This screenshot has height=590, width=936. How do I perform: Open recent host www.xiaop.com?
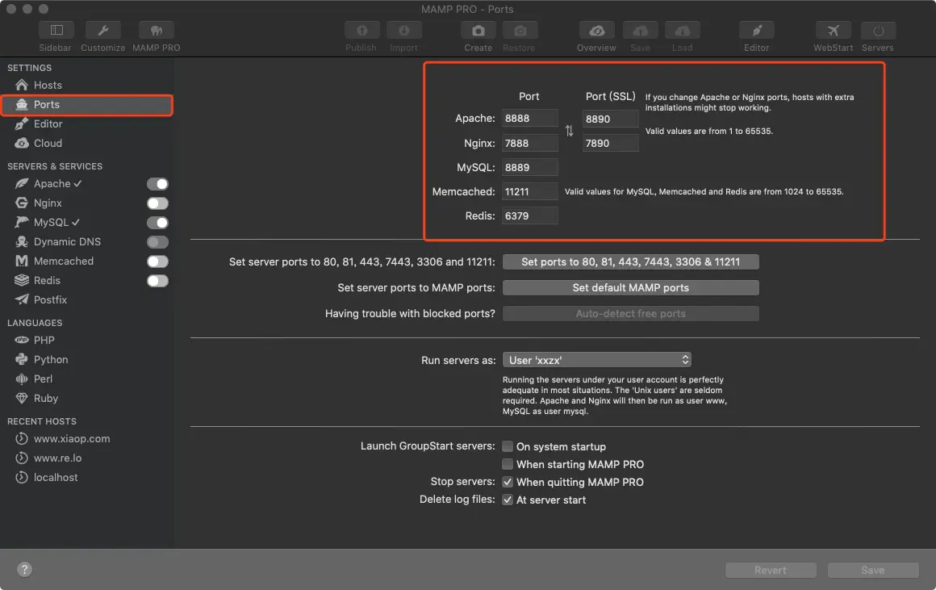pyautogui.click(x=72, y=439)
